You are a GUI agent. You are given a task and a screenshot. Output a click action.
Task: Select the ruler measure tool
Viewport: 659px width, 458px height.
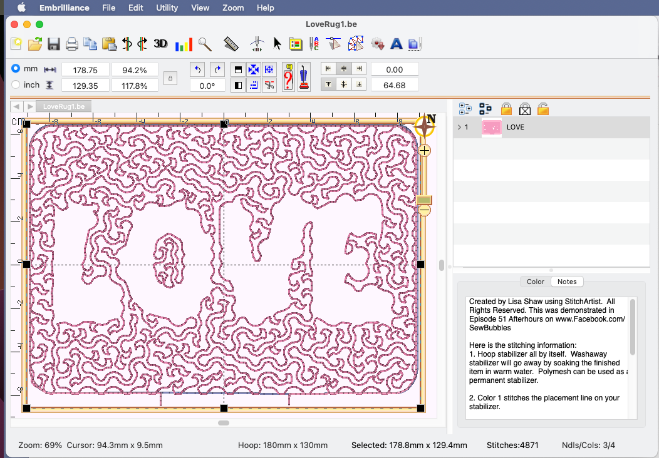click(x=231, y=44)
